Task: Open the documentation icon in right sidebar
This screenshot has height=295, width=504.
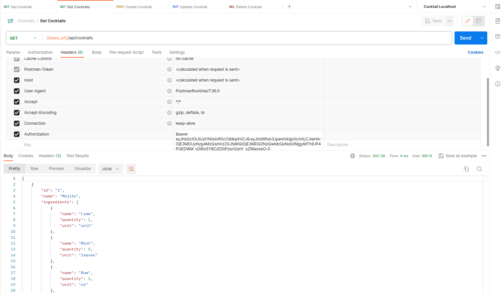Action: point(498,21)
